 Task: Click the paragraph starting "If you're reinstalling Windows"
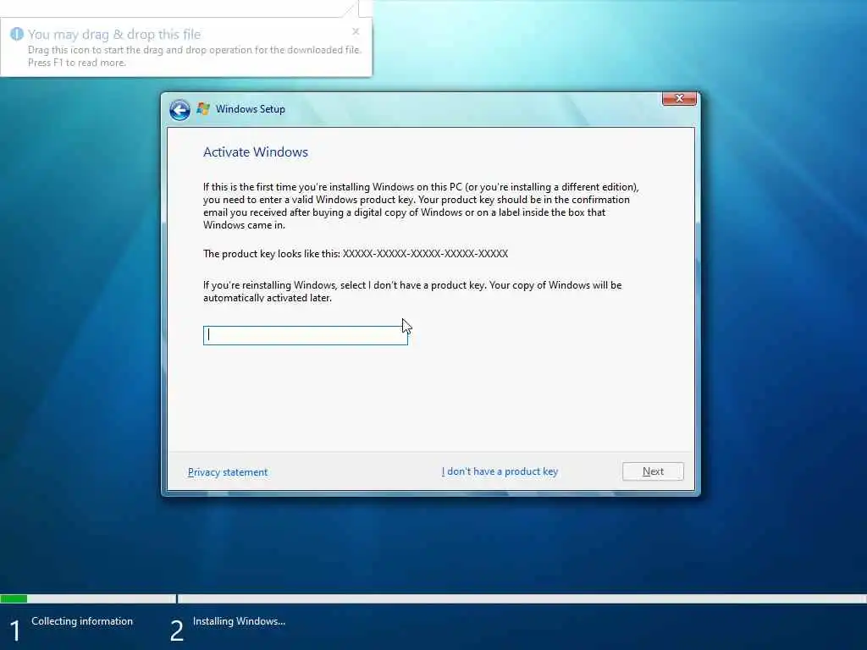point(412,291)
